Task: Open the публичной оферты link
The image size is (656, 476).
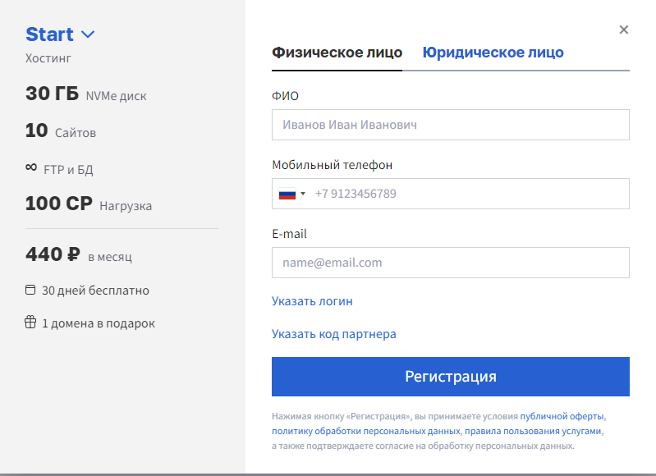Action: 562,416
